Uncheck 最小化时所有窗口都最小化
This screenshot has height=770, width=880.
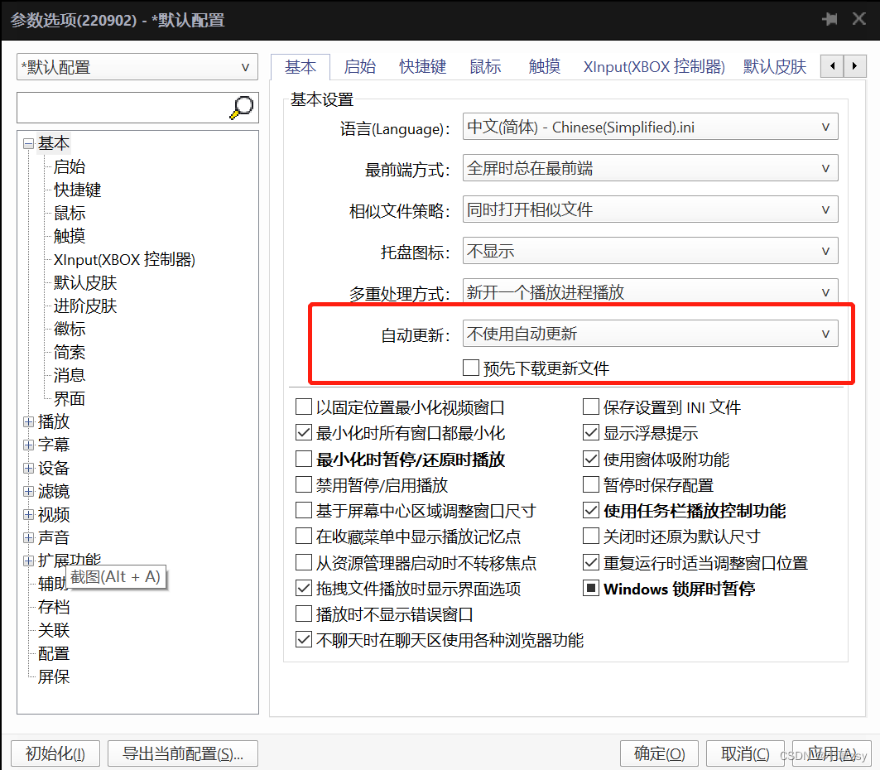click(x=305, y=431)
